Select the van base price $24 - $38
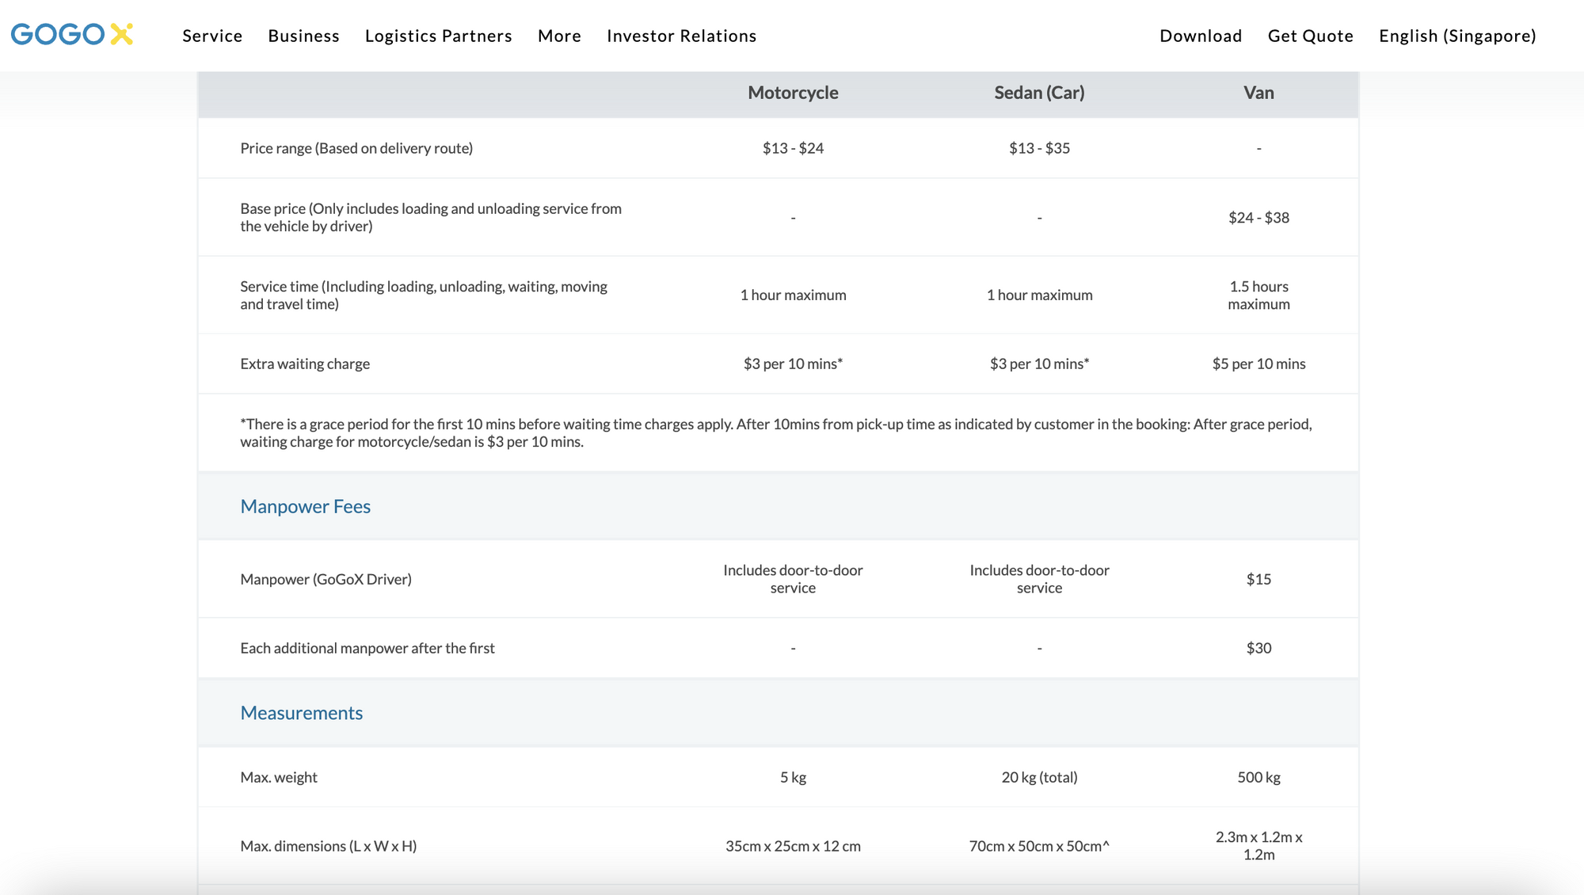The image size is (1584, 895). pos(1258,217)
